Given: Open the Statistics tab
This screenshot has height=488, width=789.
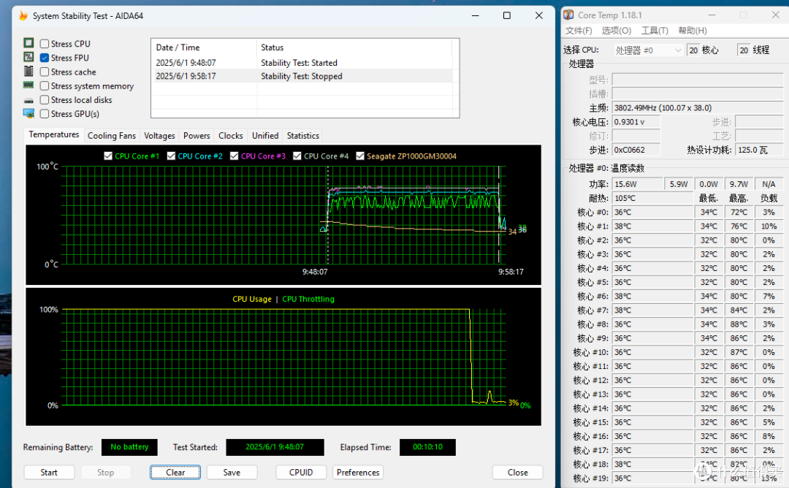Looking at the screenshot, I should (303, 136).
